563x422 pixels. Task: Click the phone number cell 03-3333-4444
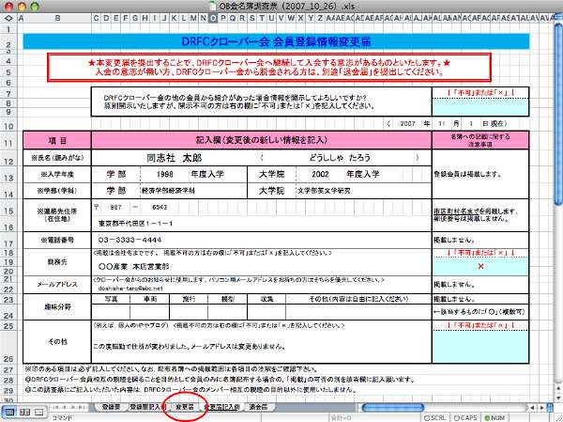145,241
